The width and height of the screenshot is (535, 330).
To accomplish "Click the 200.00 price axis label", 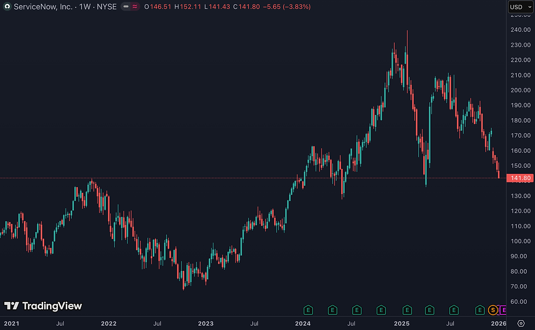I will coord(521,90).
